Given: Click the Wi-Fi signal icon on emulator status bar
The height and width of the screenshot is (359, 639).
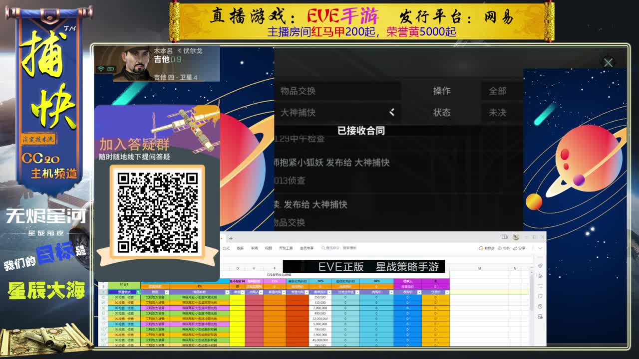Looking at the screenshot, I should 101,68.
